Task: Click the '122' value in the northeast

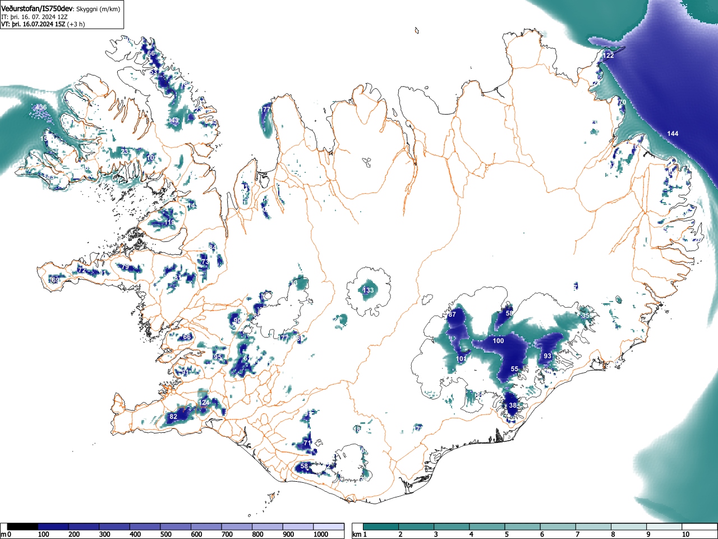Action: tap(608, 56)
